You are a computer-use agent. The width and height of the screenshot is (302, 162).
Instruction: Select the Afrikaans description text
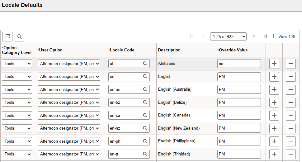166,63
